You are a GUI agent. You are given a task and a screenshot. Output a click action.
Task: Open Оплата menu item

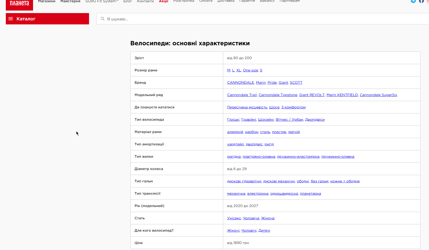click(206, 1)
